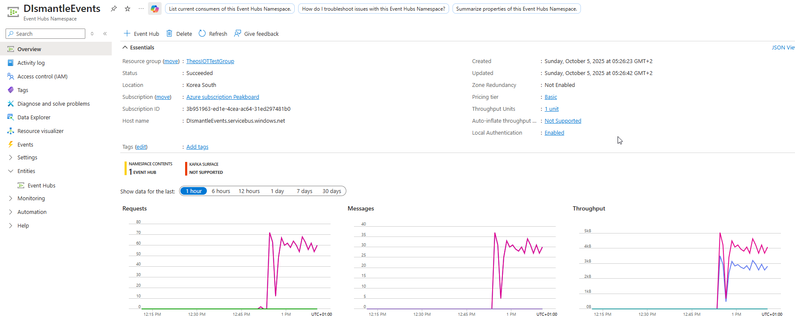Click the Add tags link
The height and width of the screenshot is (320, 795).
[x=197, y=147]
